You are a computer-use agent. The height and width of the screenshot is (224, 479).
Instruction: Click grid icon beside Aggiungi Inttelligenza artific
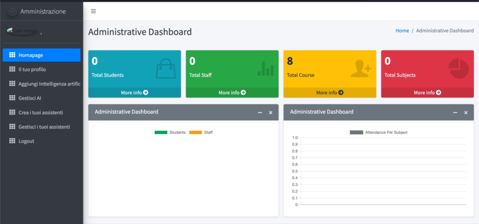12,84
